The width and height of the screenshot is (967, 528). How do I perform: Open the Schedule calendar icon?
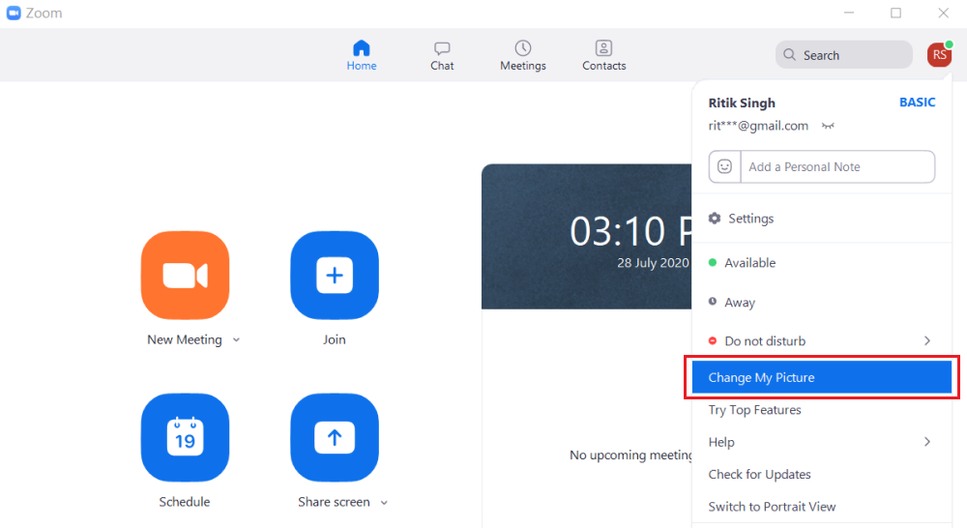pyautogui.click(x=185, y=437)
